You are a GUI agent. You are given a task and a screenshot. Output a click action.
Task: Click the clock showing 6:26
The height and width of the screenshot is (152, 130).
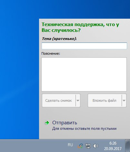[113, 143]
